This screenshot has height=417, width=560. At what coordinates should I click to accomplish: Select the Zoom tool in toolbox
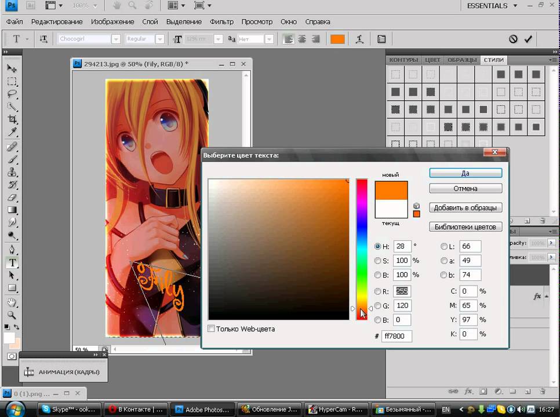click(x=12, y=315)
